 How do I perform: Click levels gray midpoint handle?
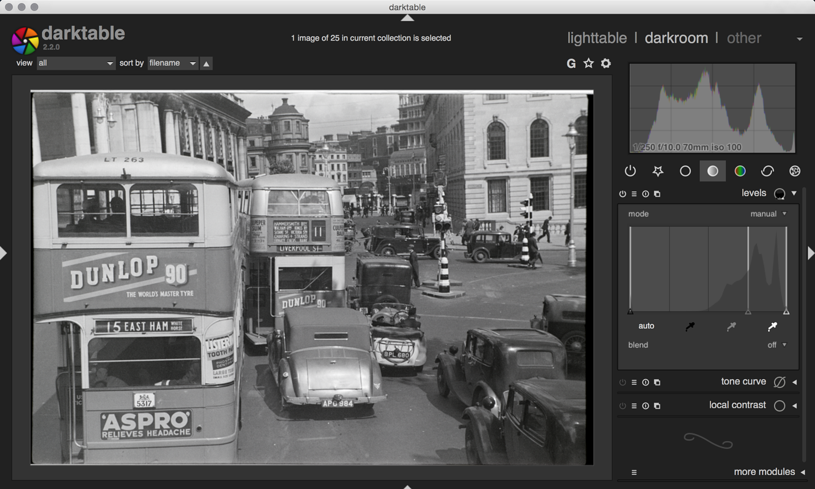click(x=748, y=311)
